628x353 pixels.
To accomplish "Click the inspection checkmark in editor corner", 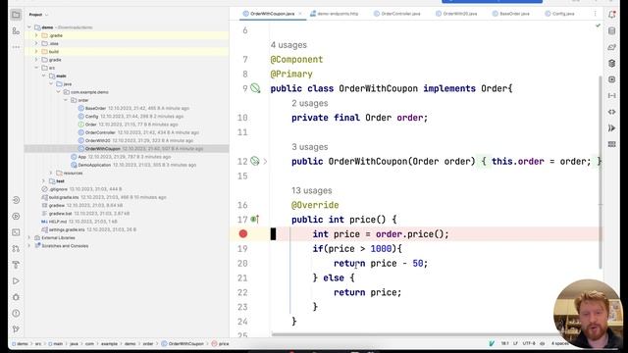I will [598, 25].
